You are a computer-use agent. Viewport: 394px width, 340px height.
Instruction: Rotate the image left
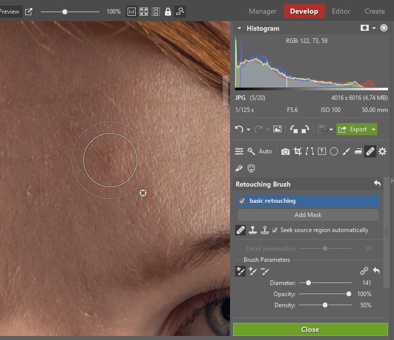294,129
